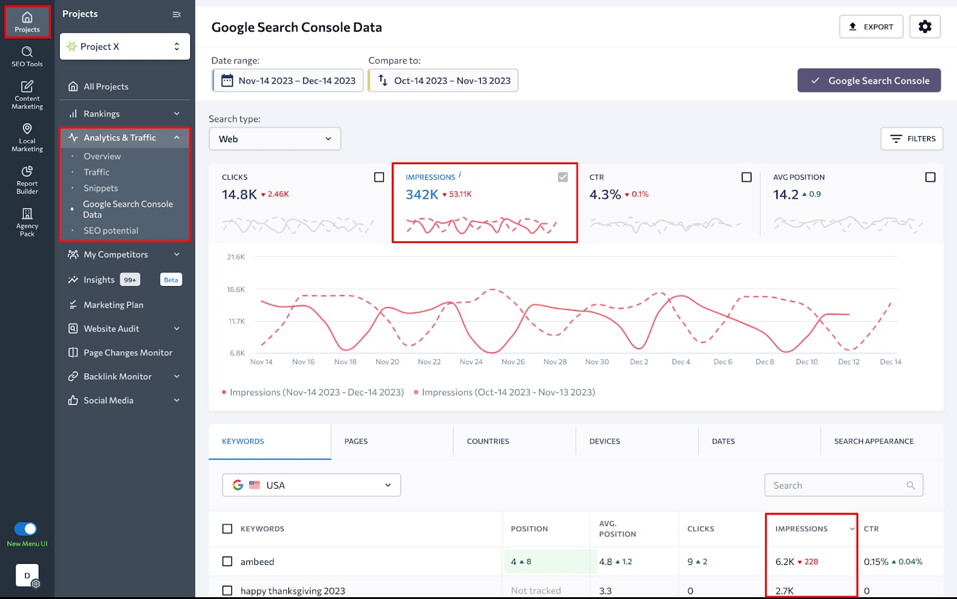Collapse the Projects sidebar panel
This screenshot has width=957, height=599.
[176, 14]
